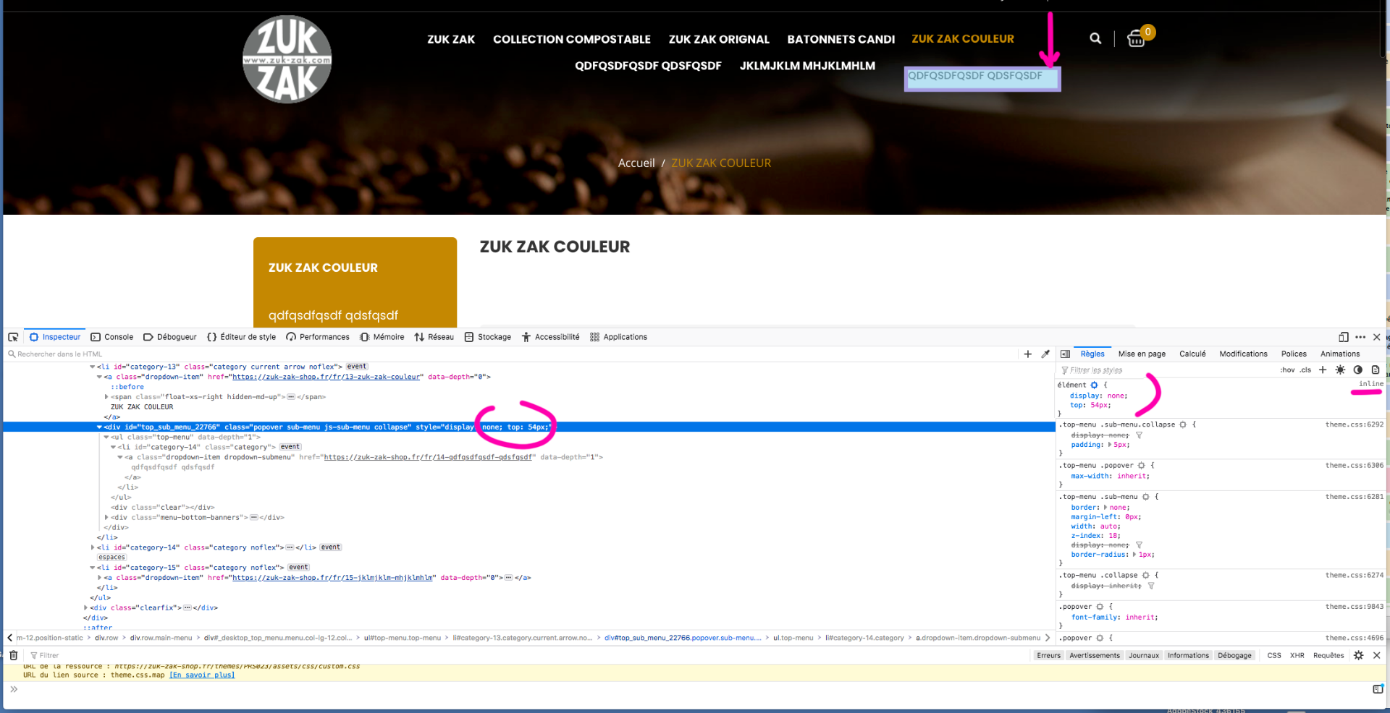Switch to the Console tab
The image size is (1390, 713).
pyautogui.click(x=111, y=337)
